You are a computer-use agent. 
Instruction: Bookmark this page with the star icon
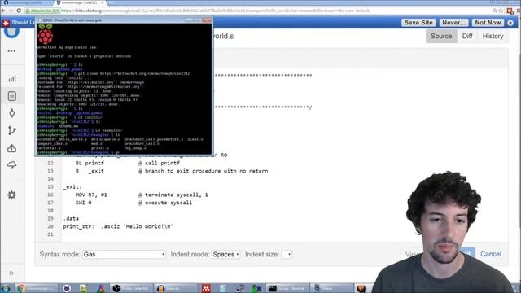(501, 11)
